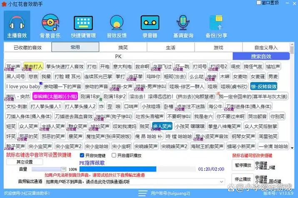Switch to the 生活 tab

(x=170, y=48)
